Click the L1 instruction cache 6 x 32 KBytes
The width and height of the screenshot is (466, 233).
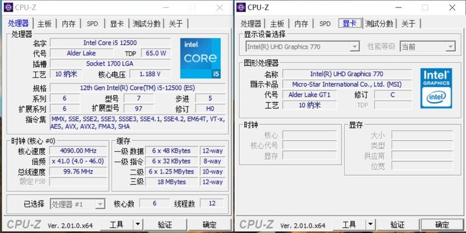coord(171,161)
